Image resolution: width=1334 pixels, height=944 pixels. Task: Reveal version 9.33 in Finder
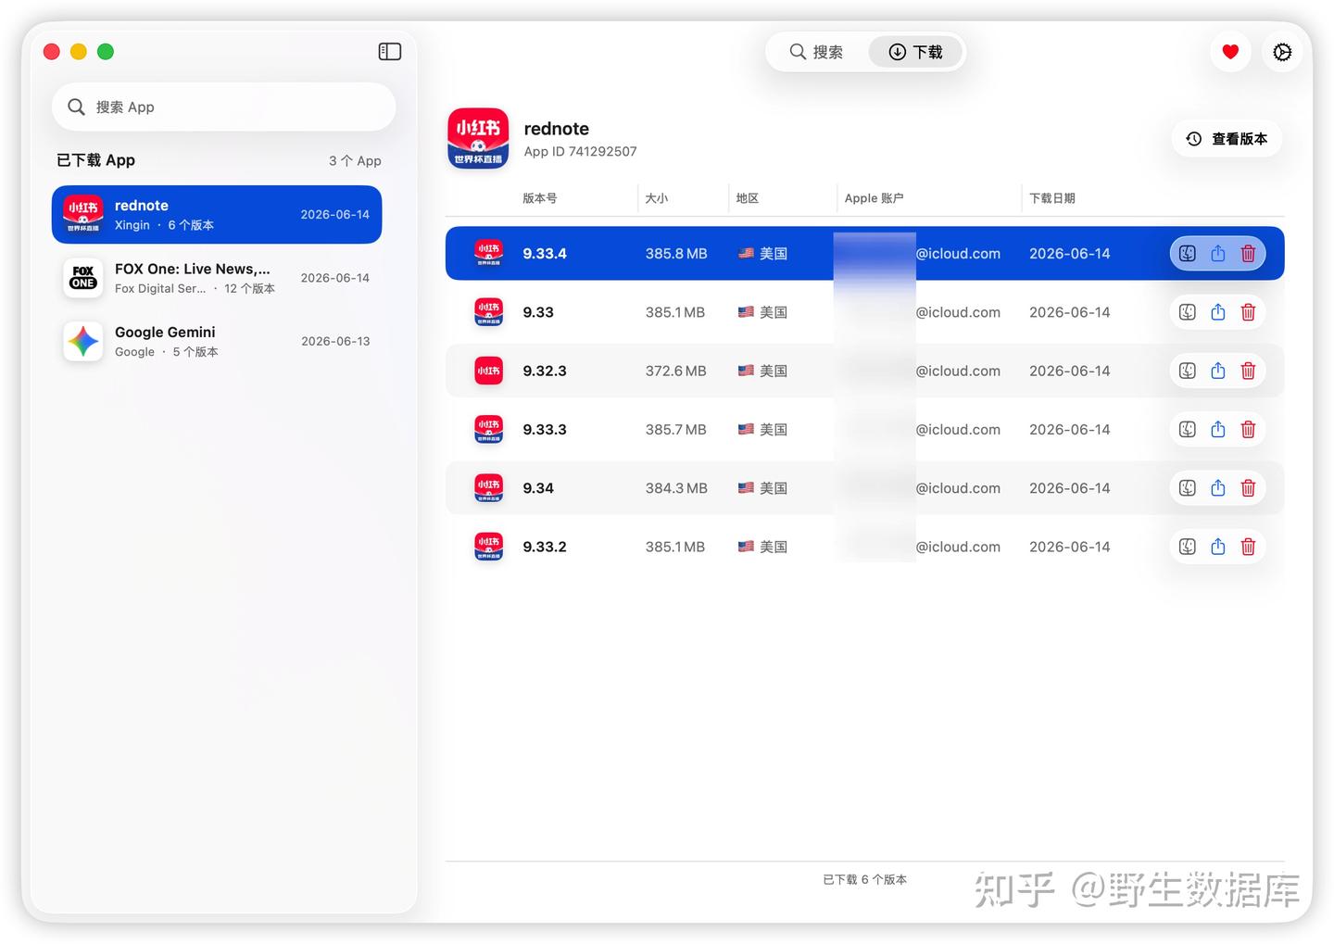point(1188,312)
